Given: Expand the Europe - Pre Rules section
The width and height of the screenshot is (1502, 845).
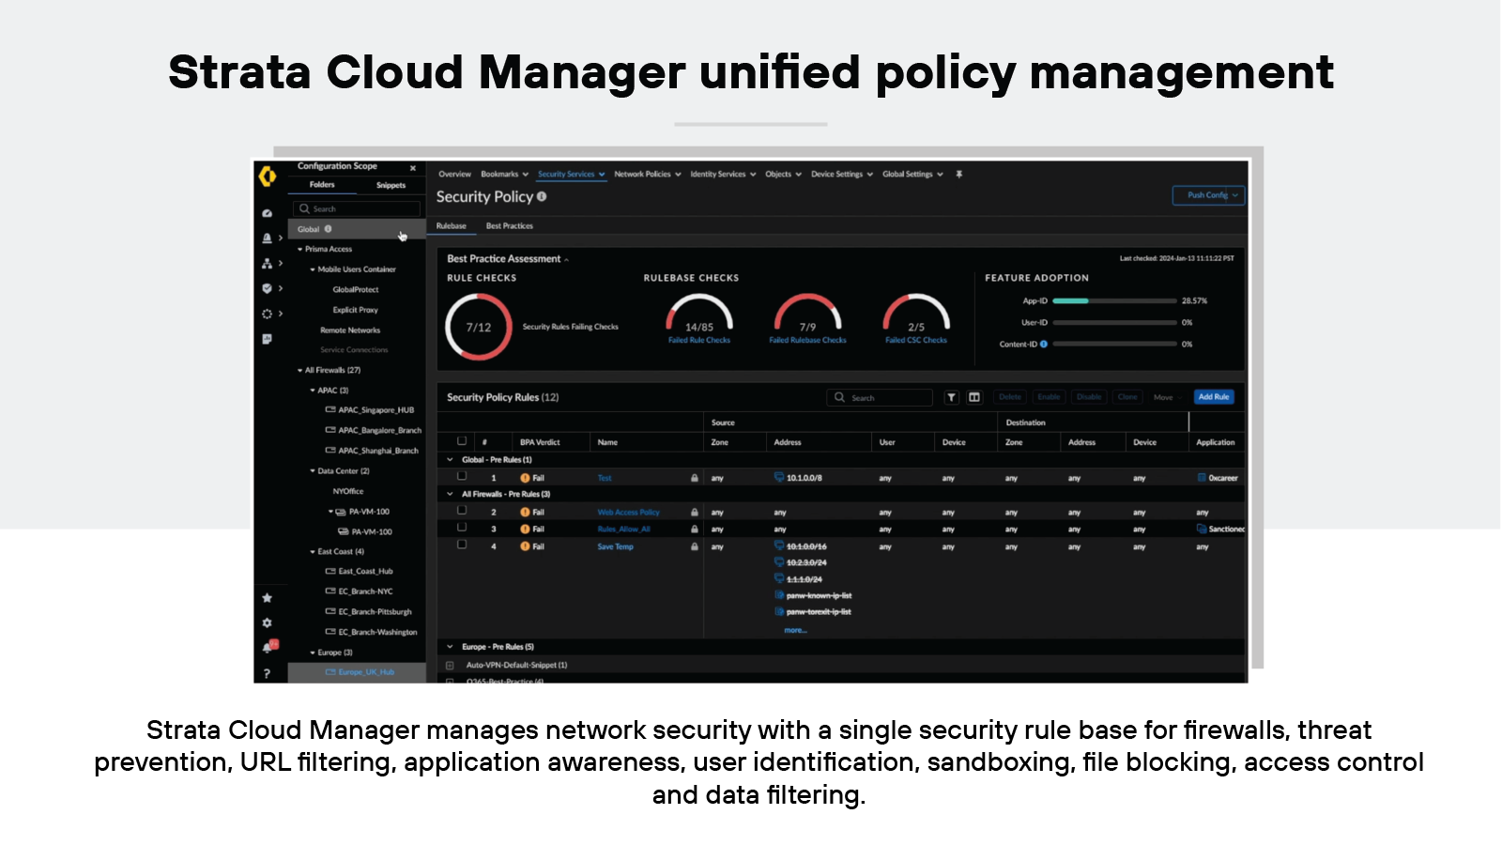Looking at the screenshot, I should click(450, 646).
